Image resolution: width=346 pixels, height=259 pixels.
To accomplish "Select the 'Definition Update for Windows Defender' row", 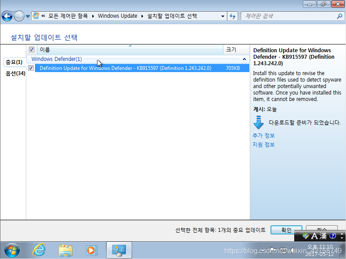I will (142, 68).
